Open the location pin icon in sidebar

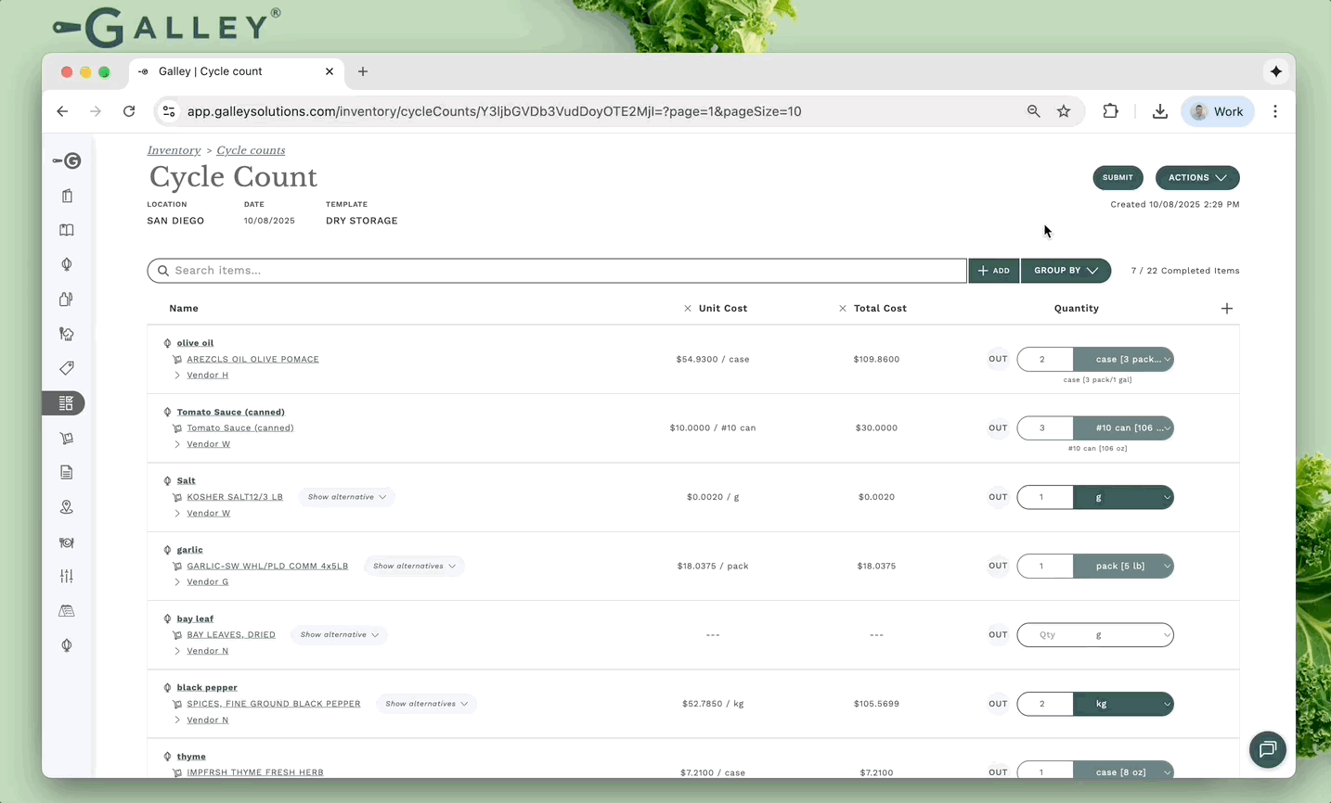(67, 507)
